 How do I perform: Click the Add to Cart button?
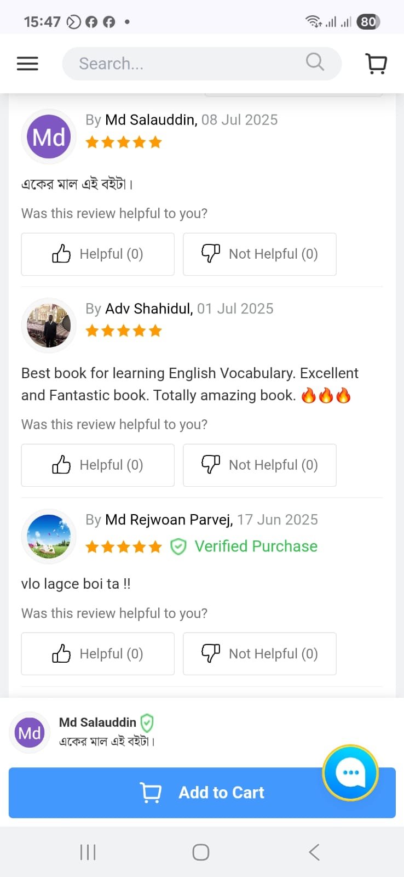202,793
